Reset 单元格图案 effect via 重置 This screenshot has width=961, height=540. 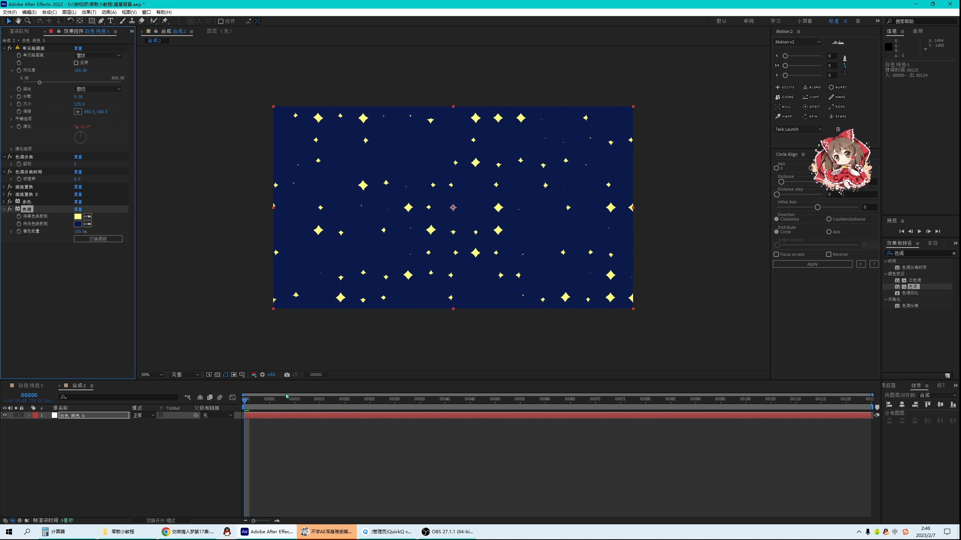[x=78, y=48]
